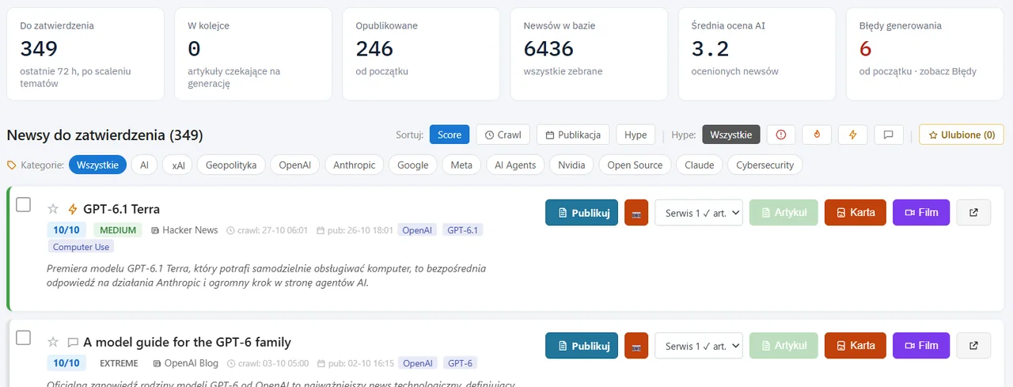Publish the GPT-6.1 Terra news with Publikuj
The image size is (1013, 387).
pos(582,212)
